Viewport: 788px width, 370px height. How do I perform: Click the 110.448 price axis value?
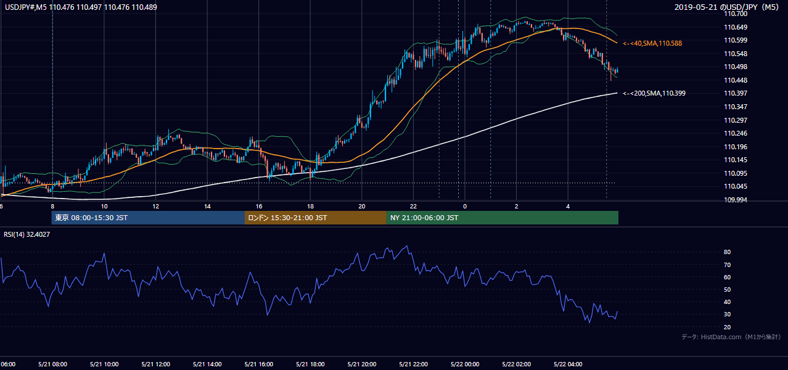[736, 80]
